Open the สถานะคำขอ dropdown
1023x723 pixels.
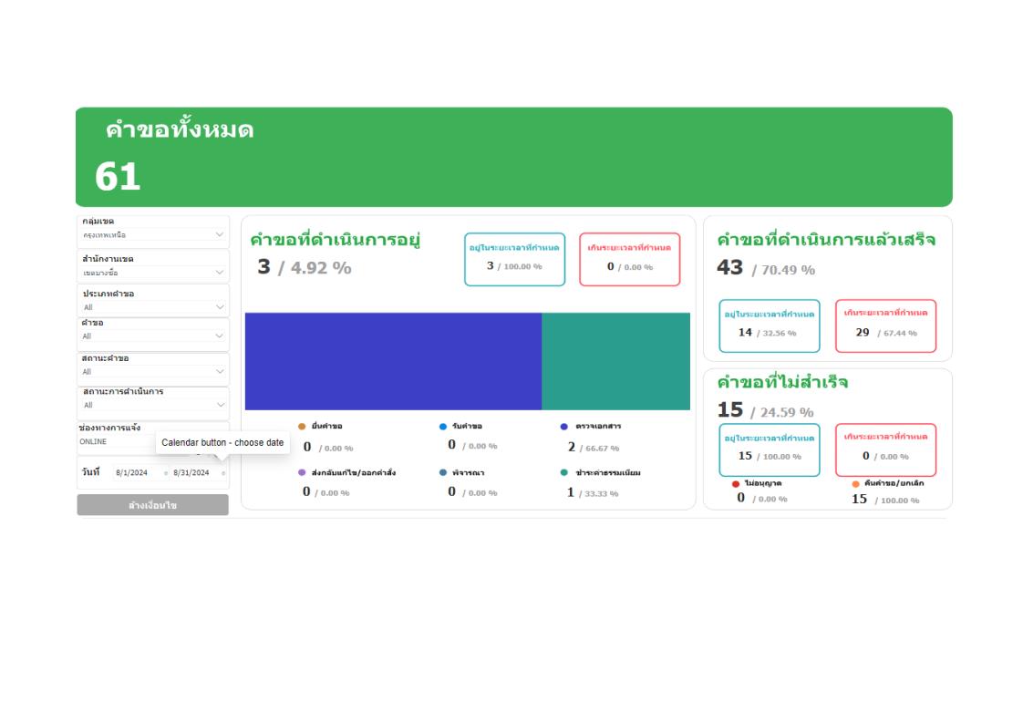[220, 371]
